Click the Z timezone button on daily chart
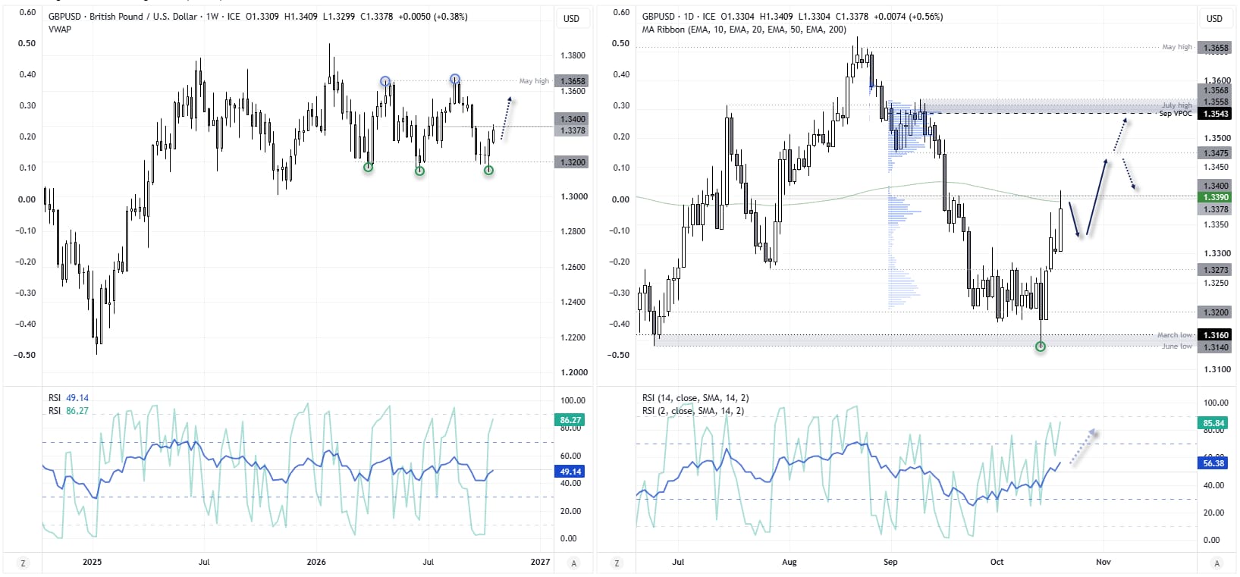The width and height of the screenshot is (1240, 577). [617, 563]
